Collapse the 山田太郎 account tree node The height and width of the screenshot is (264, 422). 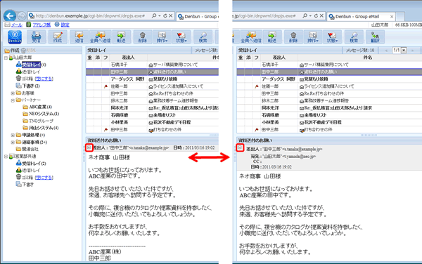click(6, 58)
